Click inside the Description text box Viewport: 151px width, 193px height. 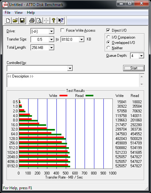[x=73, y=80]
